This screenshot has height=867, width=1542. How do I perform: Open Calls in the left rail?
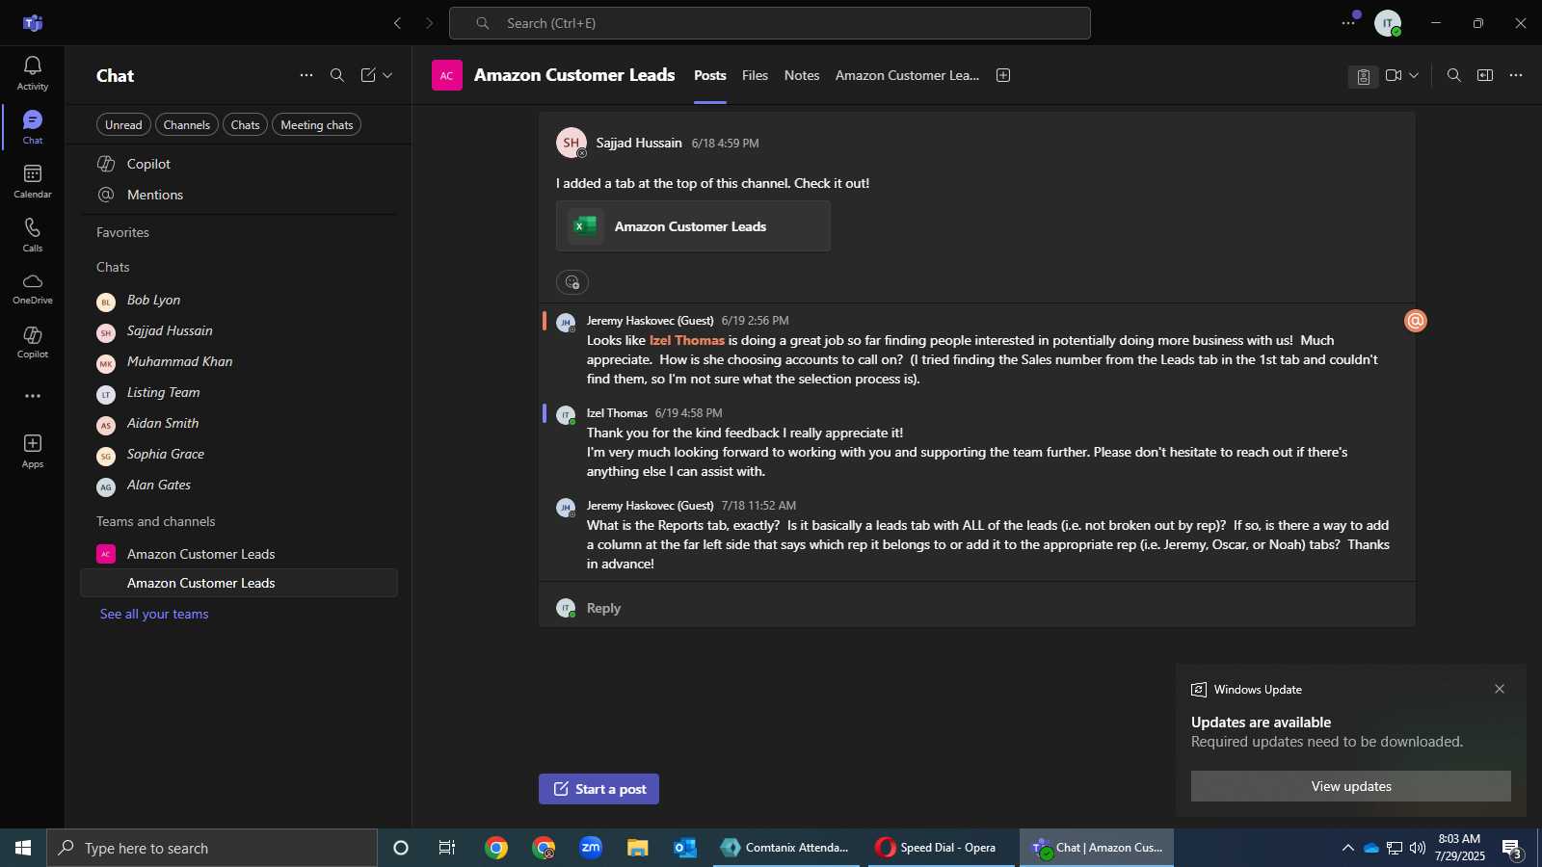click(x=32, y=235)
